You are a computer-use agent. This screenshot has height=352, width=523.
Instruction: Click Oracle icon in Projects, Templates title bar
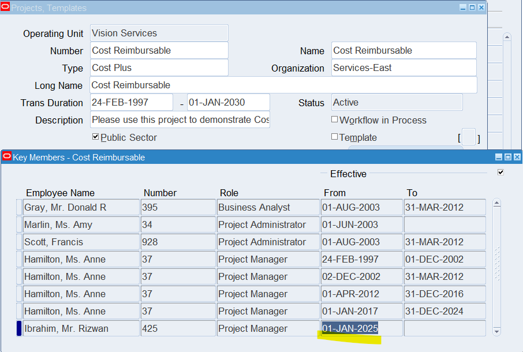pos(6,8)
